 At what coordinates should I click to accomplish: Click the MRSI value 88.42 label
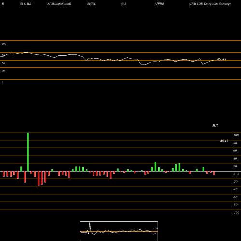click(224, 141)
